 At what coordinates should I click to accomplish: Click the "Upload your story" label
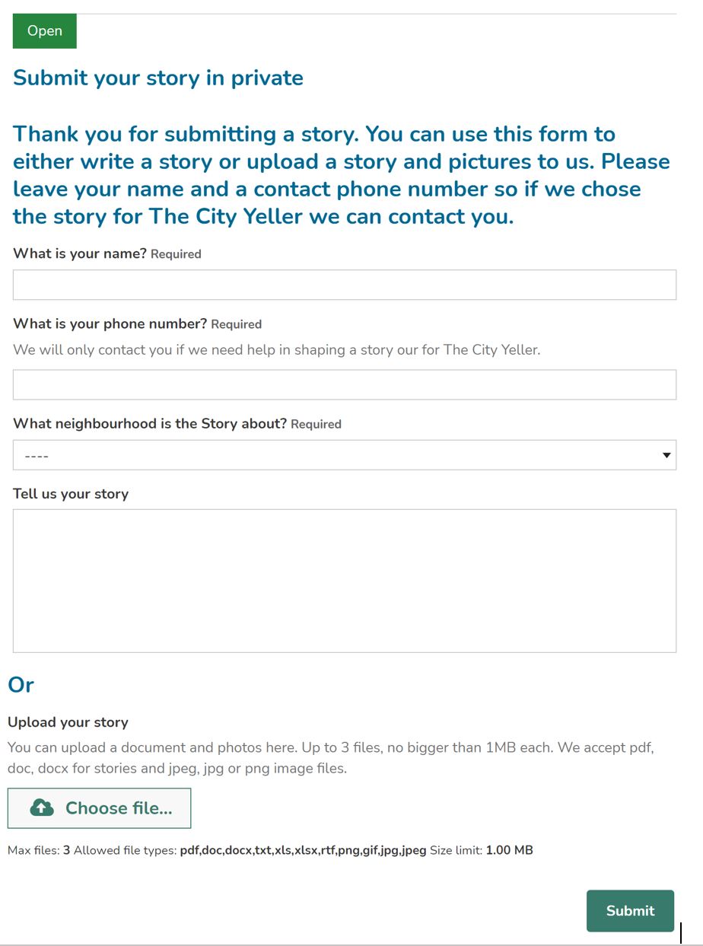coord(68,722)
